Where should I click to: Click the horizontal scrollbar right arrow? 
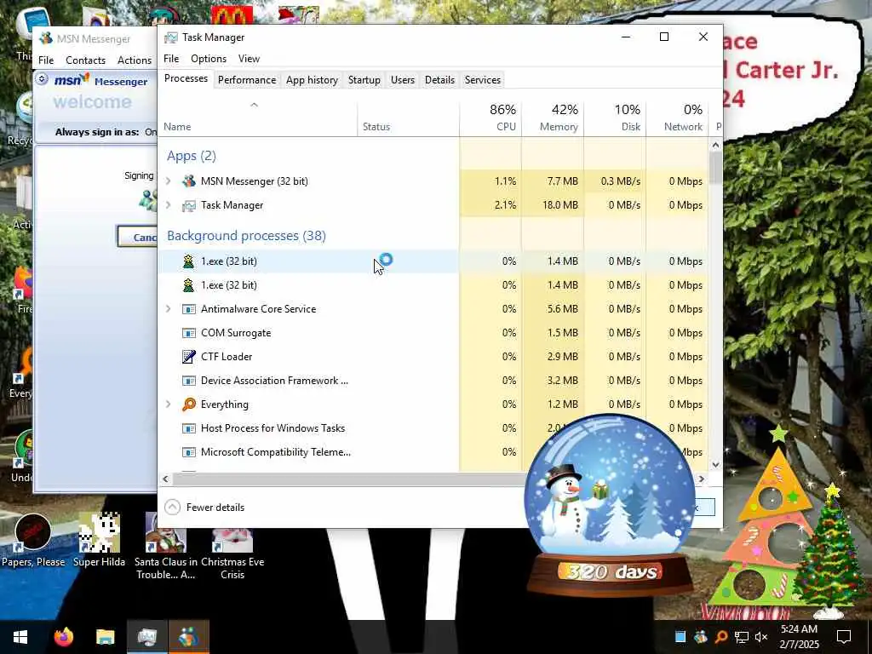[702, 479]
